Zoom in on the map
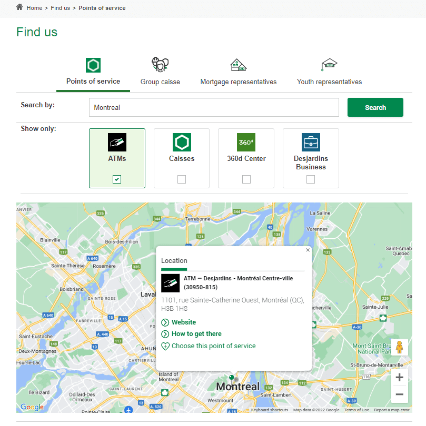Image resolution: width=426 pixels, height=426 pixels. [x=399, y=378]
